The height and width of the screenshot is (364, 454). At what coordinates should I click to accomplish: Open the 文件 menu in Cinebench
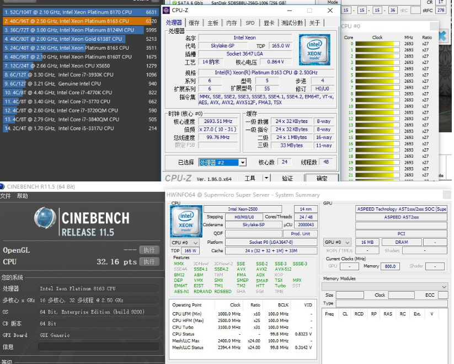pos(6,196)
